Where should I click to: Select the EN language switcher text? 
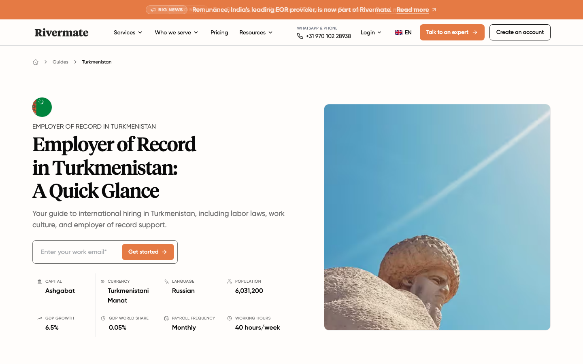pos(408,32)
